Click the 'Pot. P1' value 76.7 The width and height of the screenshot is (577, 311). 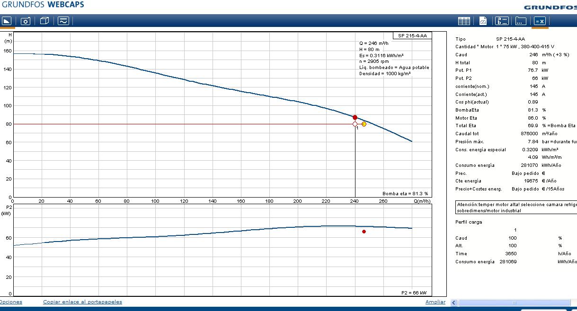click(x=533, y=70)
